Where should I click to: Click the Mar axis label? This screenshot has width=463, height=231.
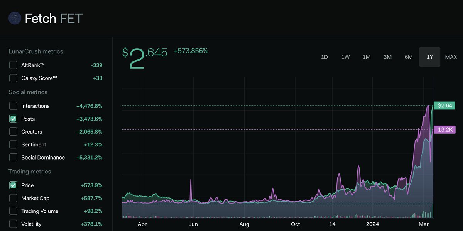click(x=424, y=224)
